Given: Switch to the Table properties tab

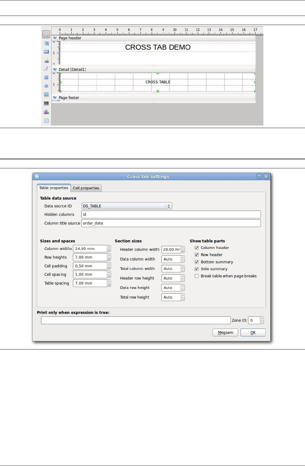Looking at the screenshot, I should (x=54, y=188).
